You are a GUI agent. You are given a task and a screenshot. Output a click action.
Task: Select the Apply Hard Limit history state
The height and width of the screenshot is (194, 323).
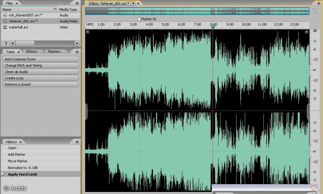pyautogui.click(x=40, y=174)
